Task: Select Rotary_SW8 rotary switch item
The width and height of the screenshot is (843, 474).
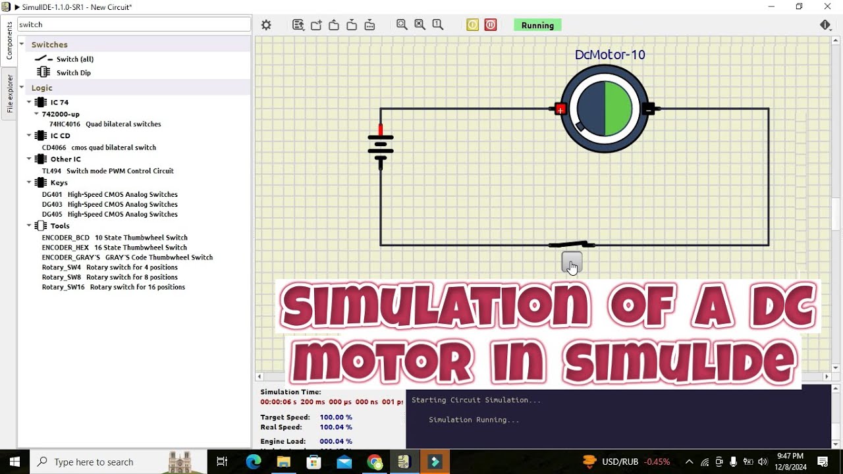Action: pos(110,277)
